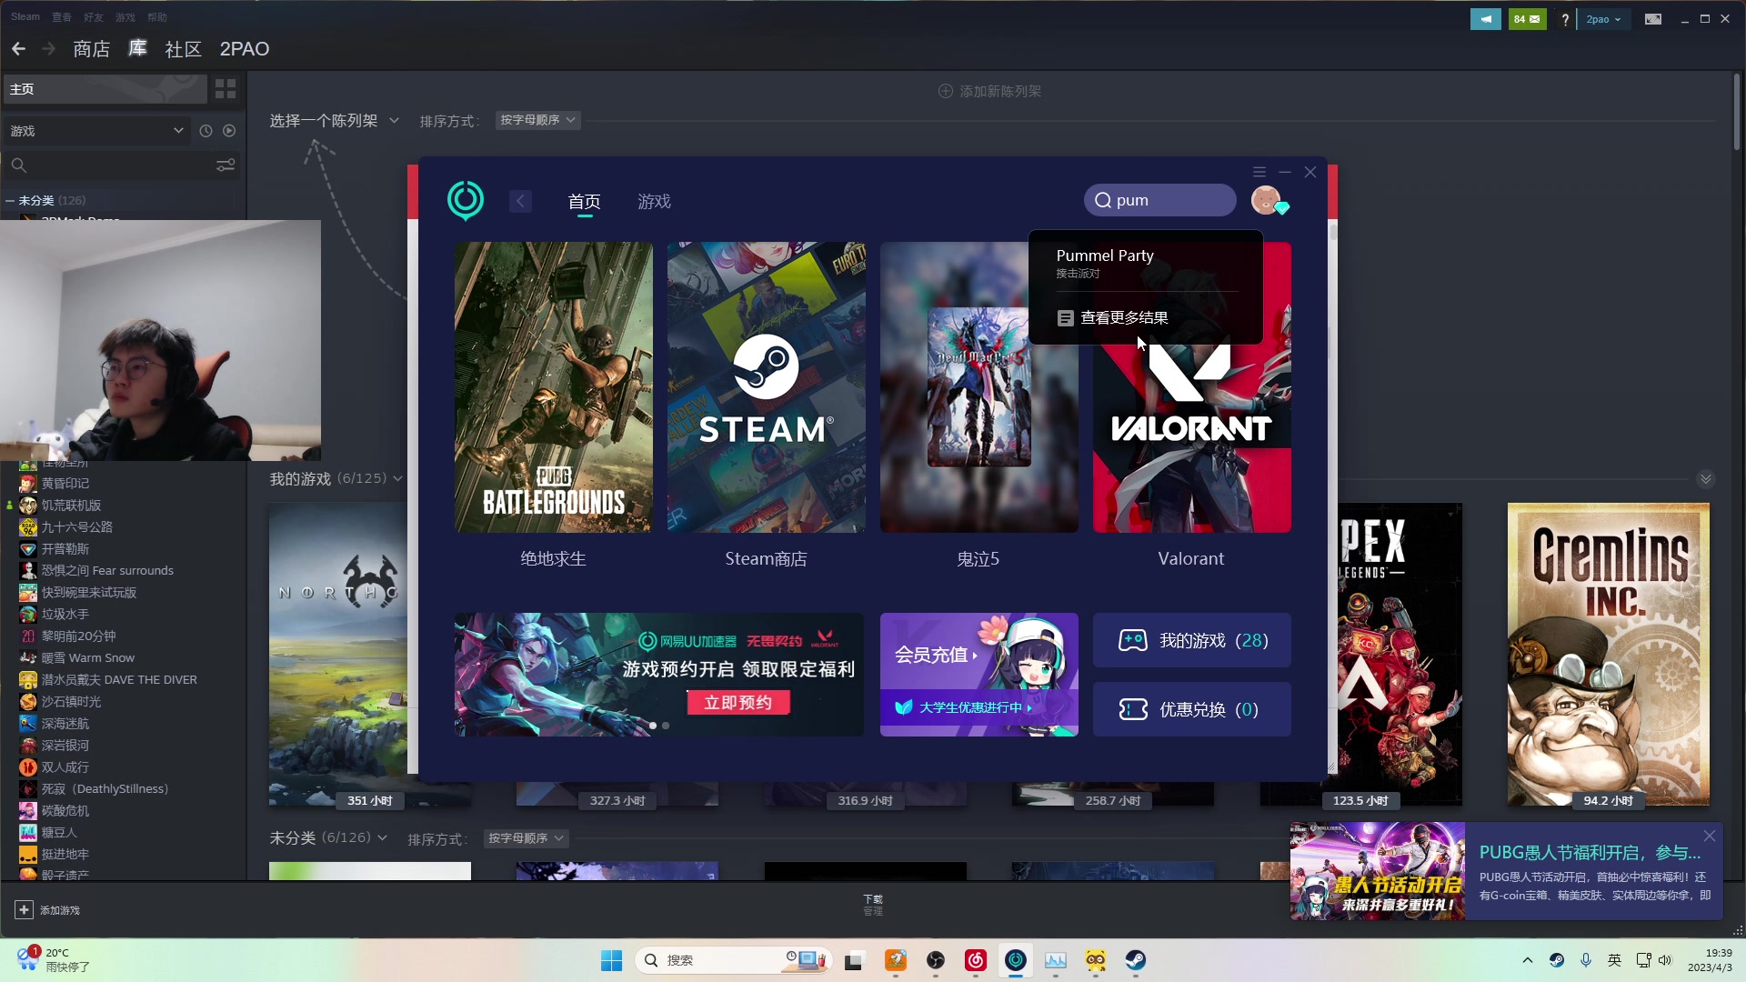Switch to the 游戏 tab in UU

654,201
